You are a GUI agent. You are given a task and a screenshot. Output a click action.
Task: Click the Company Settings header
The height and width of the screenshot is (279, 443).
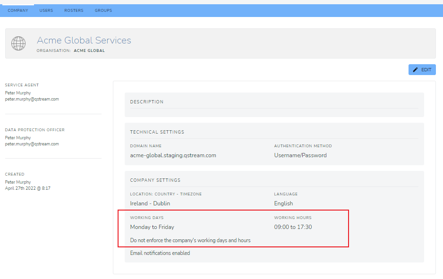click(x=155, y=180)
